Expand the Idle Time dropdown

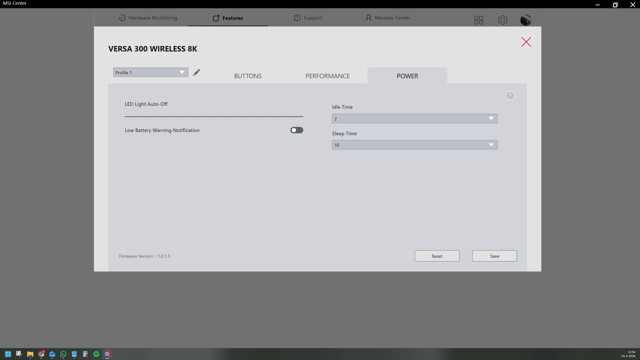(414, 119)
